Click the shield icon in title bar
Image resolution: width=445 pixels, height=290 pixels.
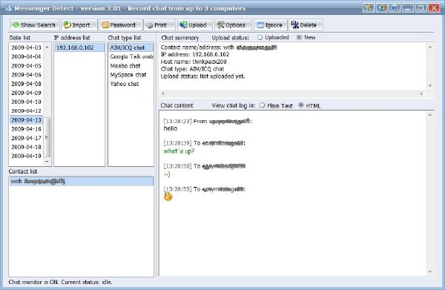[x=382, y=7]
